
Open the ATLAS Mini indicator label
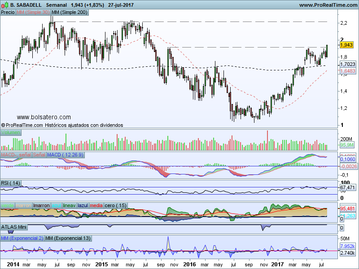click(x=13, y=227)
